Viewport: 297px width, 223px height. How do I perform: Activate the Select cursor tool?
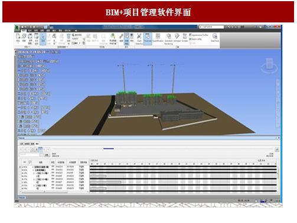coord(43,38)
